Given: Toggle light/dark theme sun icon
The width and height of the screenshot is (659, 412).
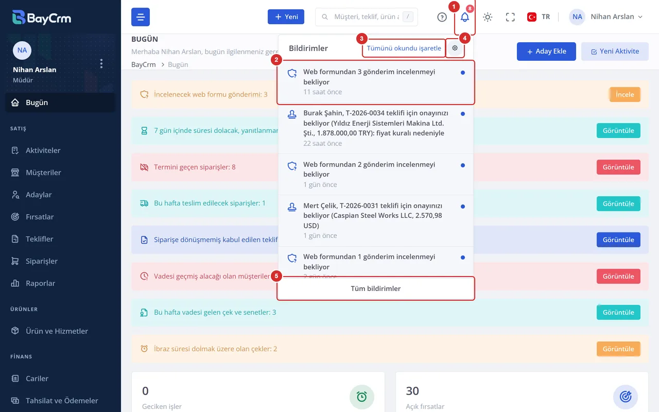Looking at the screenshot, I should [488, 17].
